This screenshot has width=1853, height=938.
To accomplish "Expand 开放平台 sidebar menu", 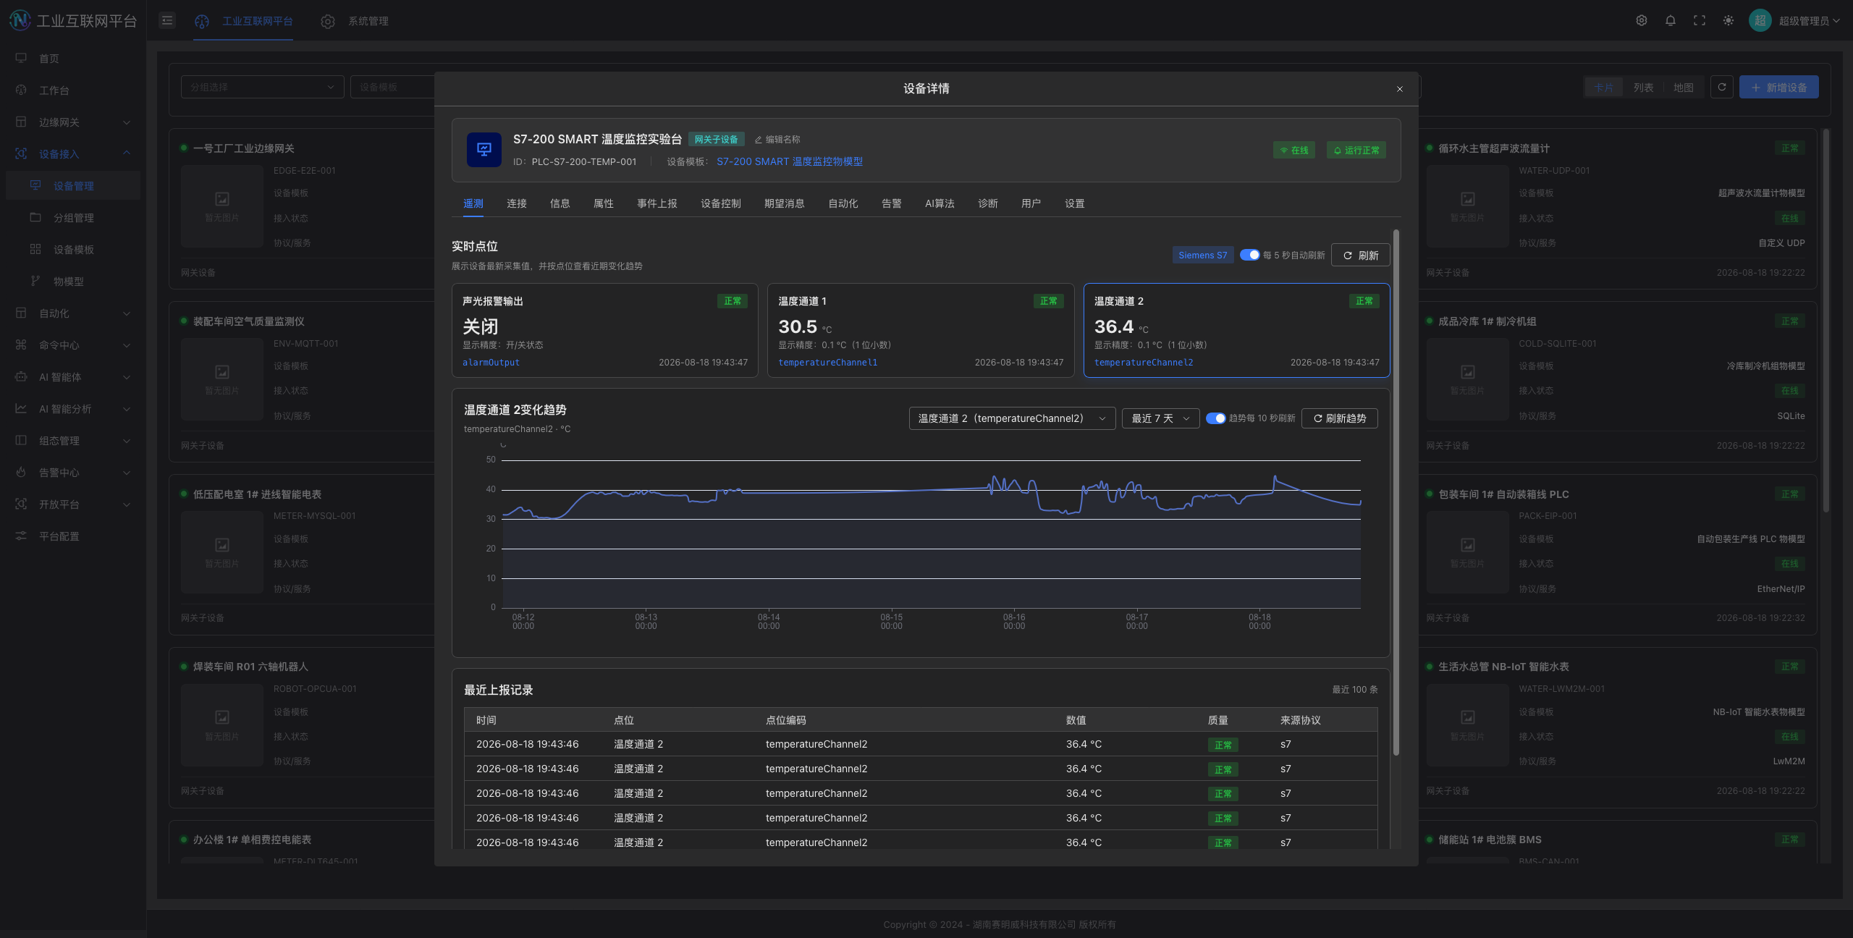I will pyautogui.click(x=72, y=504).
